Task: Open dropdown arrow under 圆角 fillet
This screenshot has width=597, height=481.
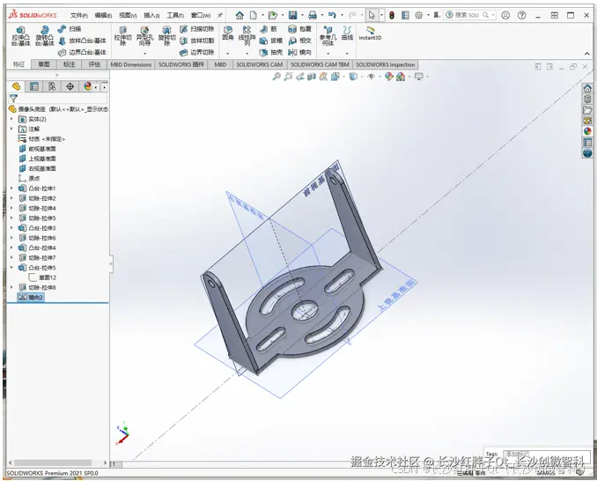Action: coord(228,54)
